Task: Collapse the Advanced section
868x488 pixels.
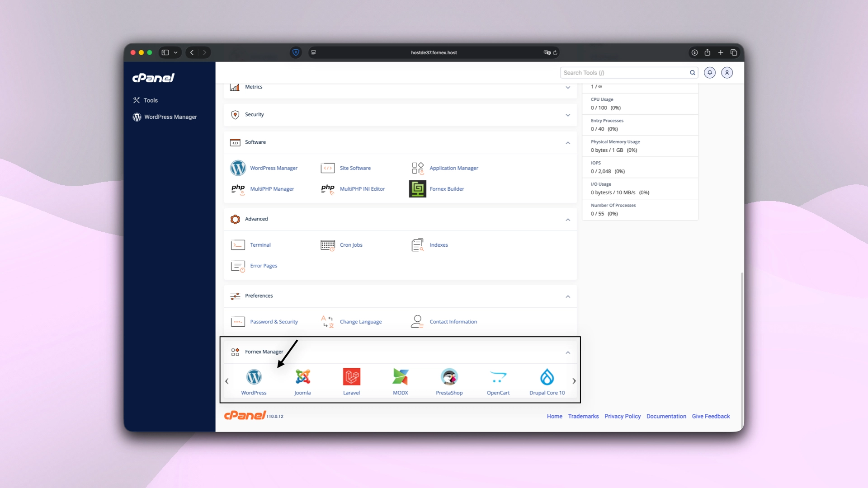Action: 568,220
